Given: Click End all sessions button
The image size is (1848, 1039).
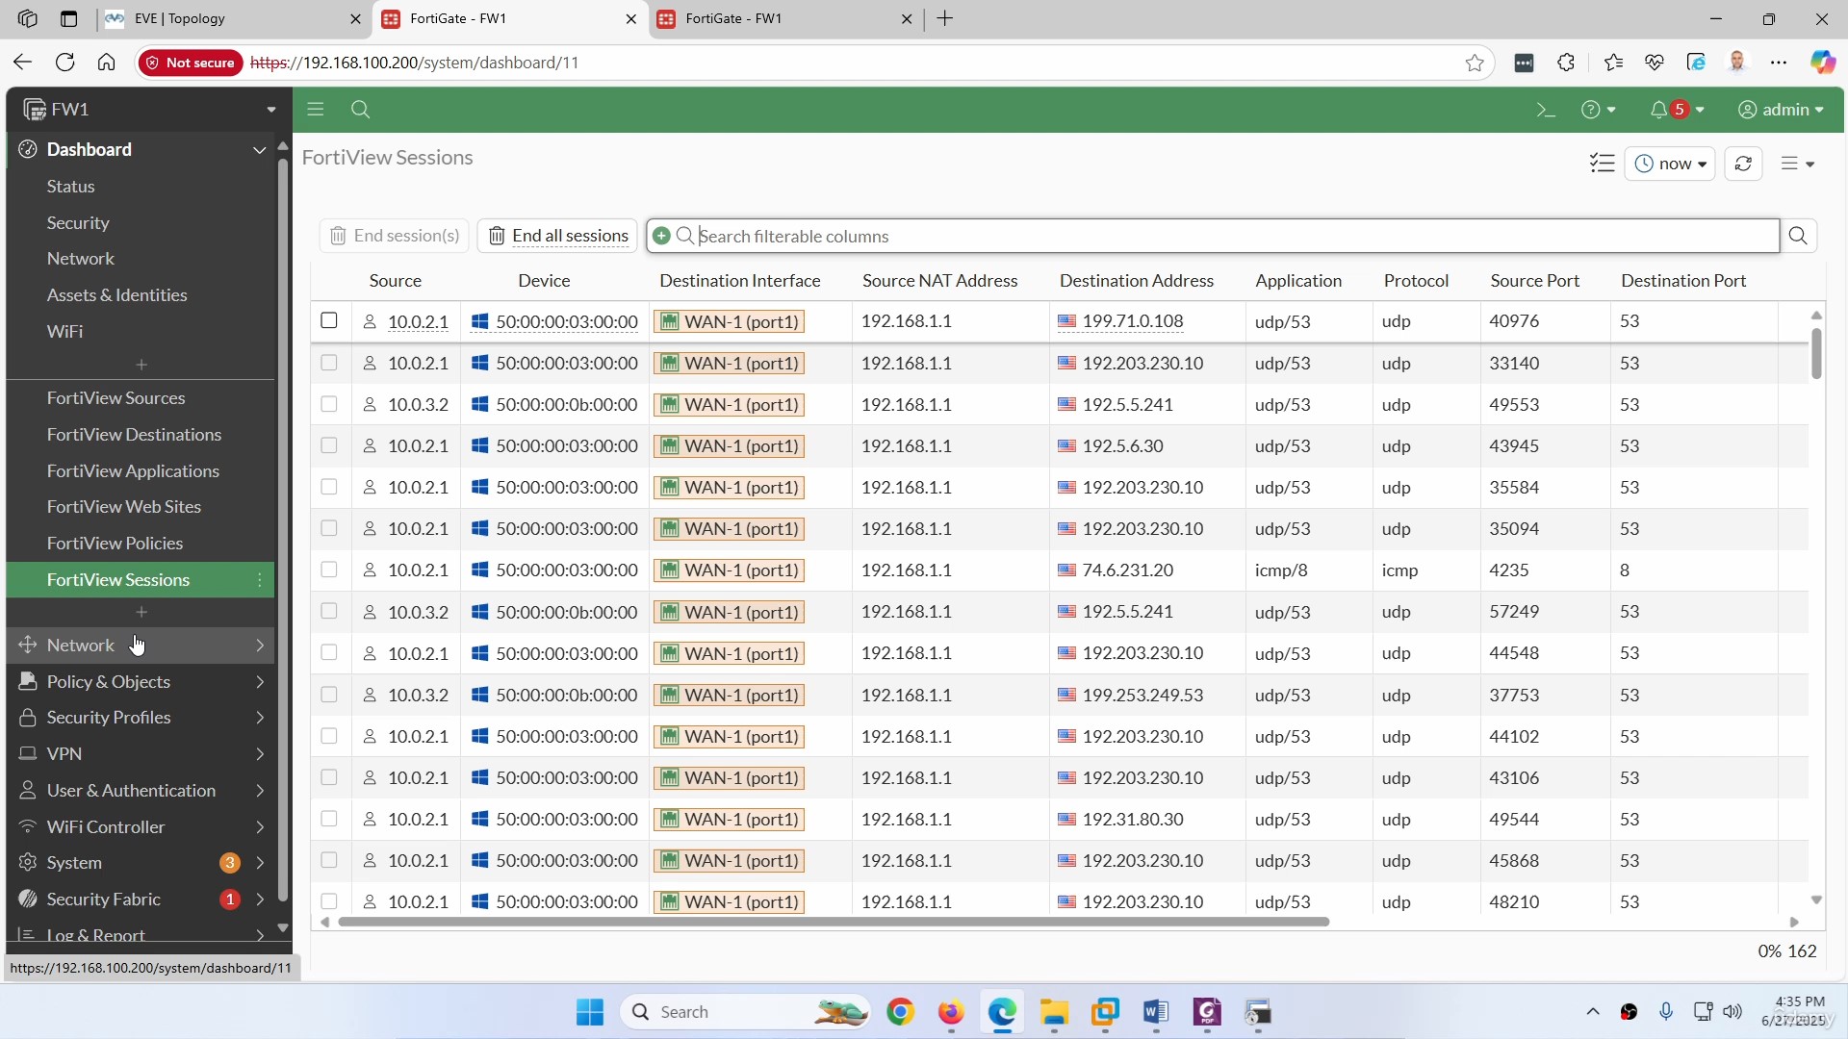Looking at the screenshot, I should [558, 236].
